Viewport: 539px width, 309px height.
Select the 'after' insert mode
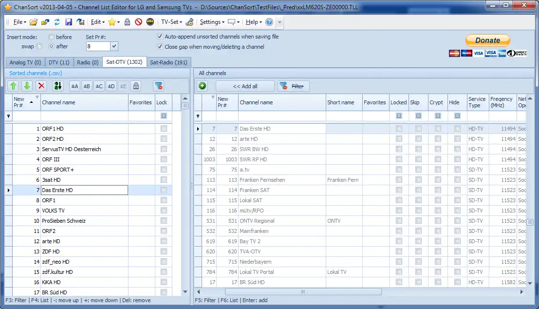pyautogui.click(x=51, y=46)
